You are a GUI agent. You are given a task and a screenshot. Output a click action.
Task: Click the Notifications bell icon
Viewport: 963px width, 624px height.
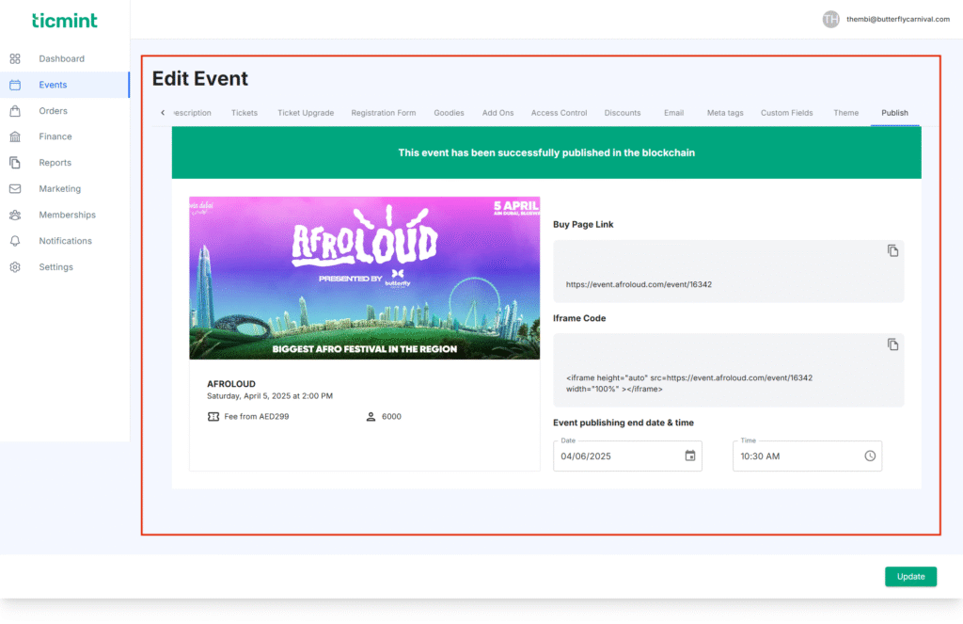15,241
